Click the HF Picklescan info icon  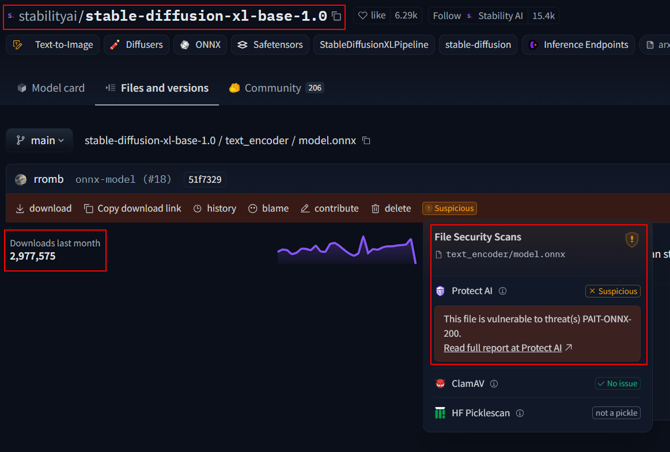[x=520, y=413]
